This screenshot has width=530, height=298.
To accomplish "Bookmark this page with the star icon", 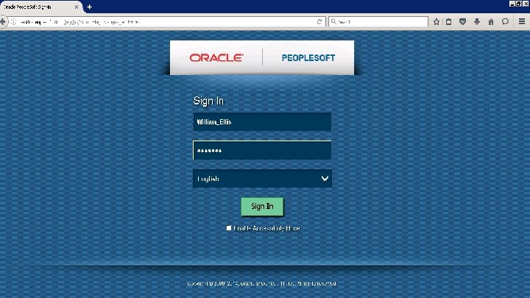I will (x=437, y=21).
